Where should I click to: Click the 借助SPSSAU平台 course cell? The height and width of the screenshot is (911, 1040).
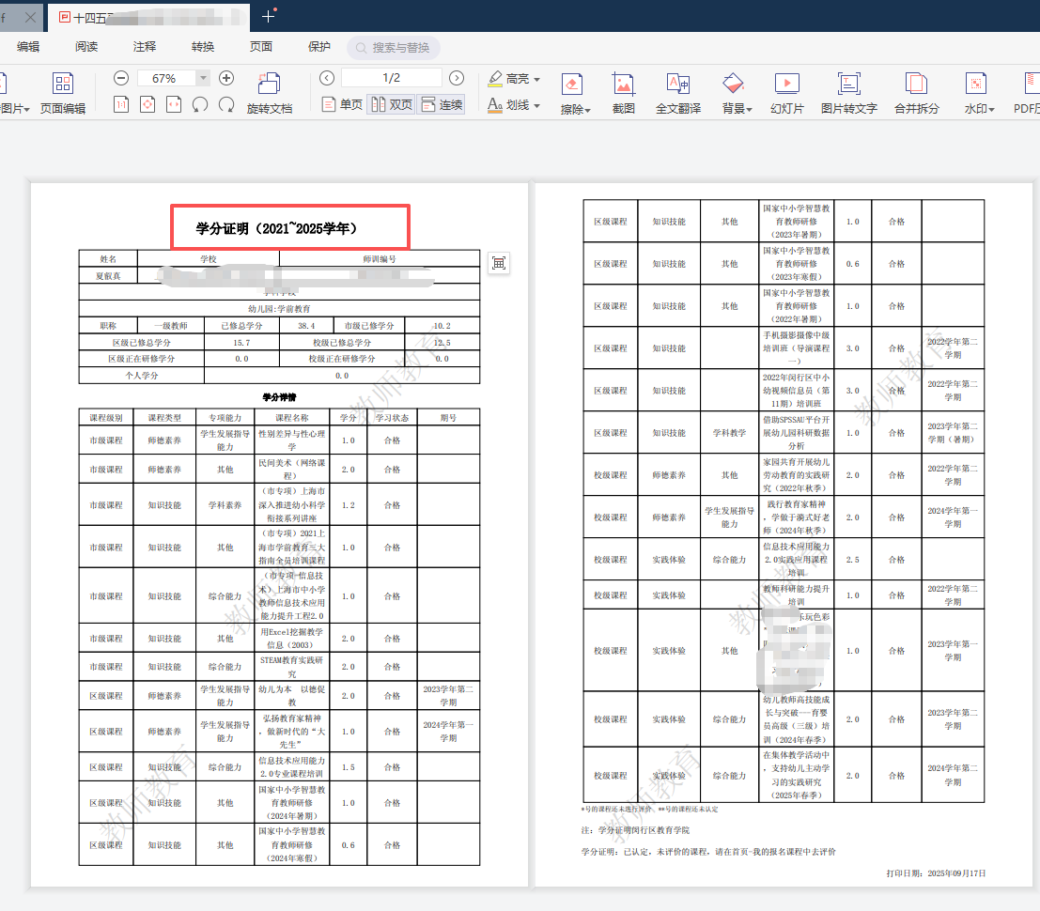pos(796,433)
